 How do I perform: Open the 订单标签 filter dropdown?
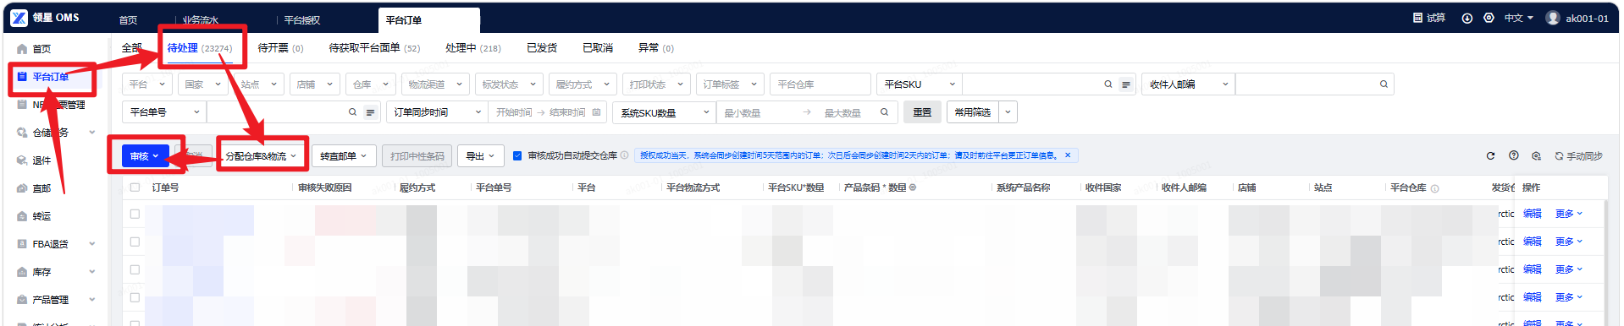click(730, 84)
